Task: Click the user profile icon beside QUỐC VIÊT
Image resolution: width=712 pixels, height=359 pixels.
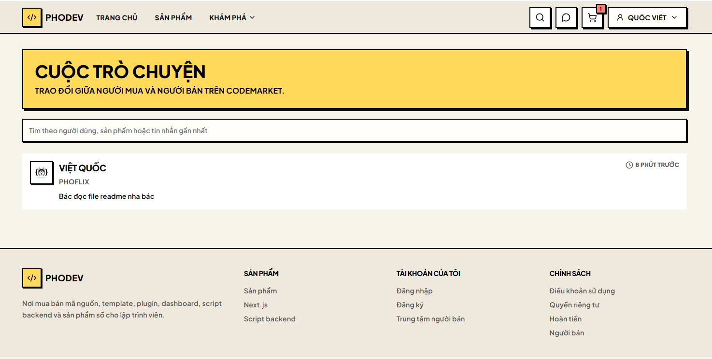Action: point(620,17)
